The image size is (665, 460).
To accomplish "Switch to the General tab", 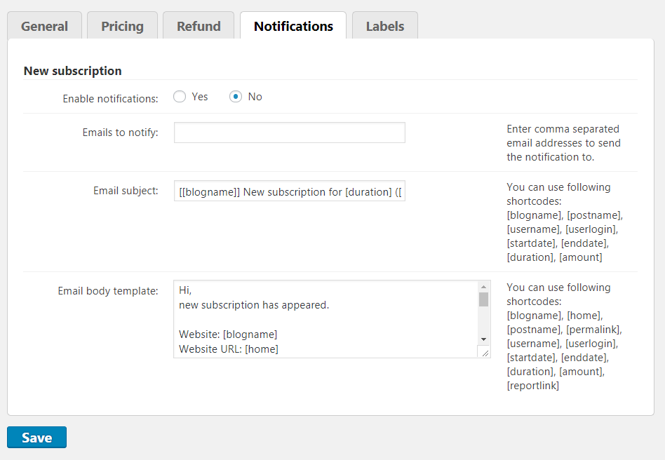I will click(44, 26).
